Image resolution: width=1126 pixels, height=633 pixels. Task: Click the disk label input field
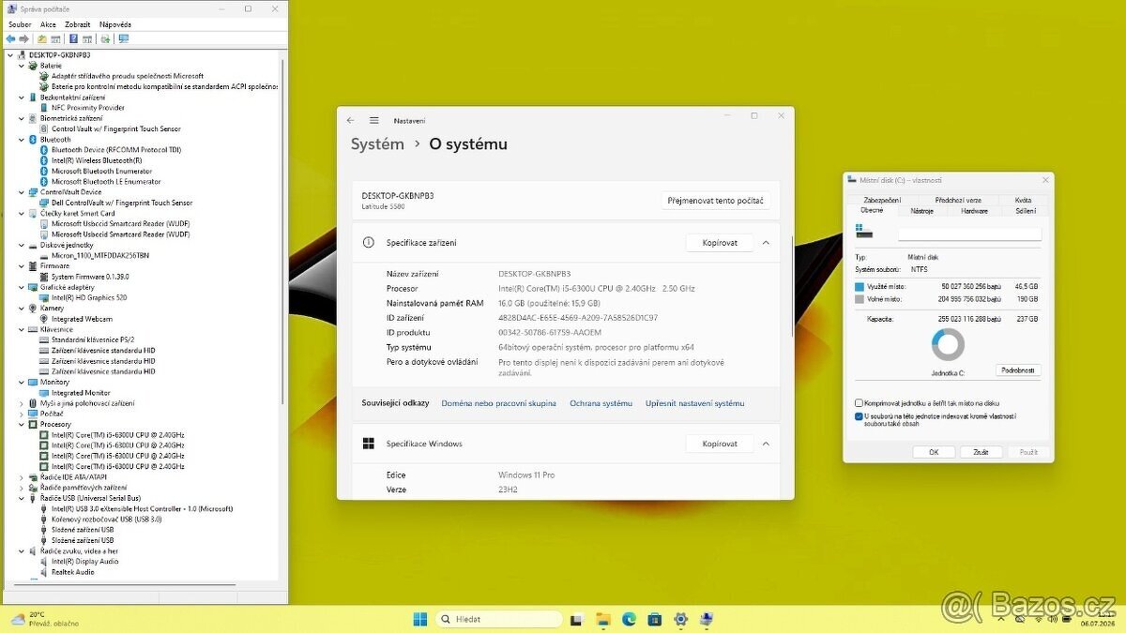pyautogui.click(x=969, y=234)
